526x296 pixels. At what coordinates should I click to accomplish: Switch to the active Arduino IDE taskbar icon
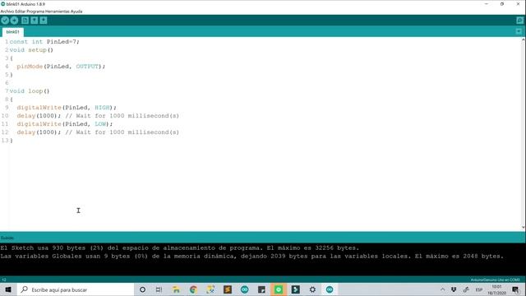tap(330, 289)
